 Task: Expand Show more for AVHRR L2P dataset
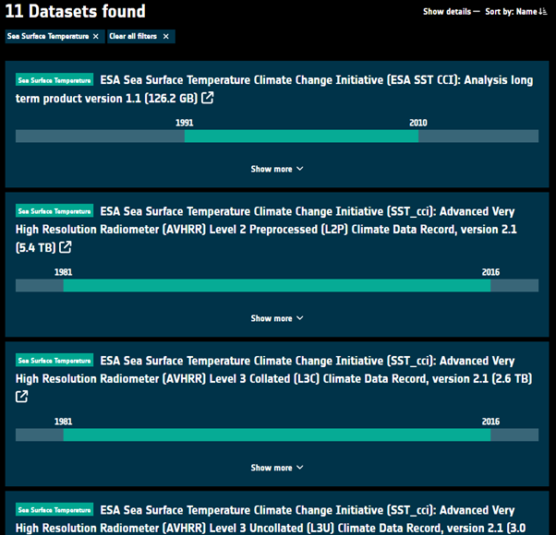click(277, 318)
